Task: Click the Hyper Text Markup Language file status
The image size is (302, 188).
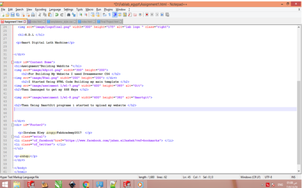Action: [x=19, y=177]
